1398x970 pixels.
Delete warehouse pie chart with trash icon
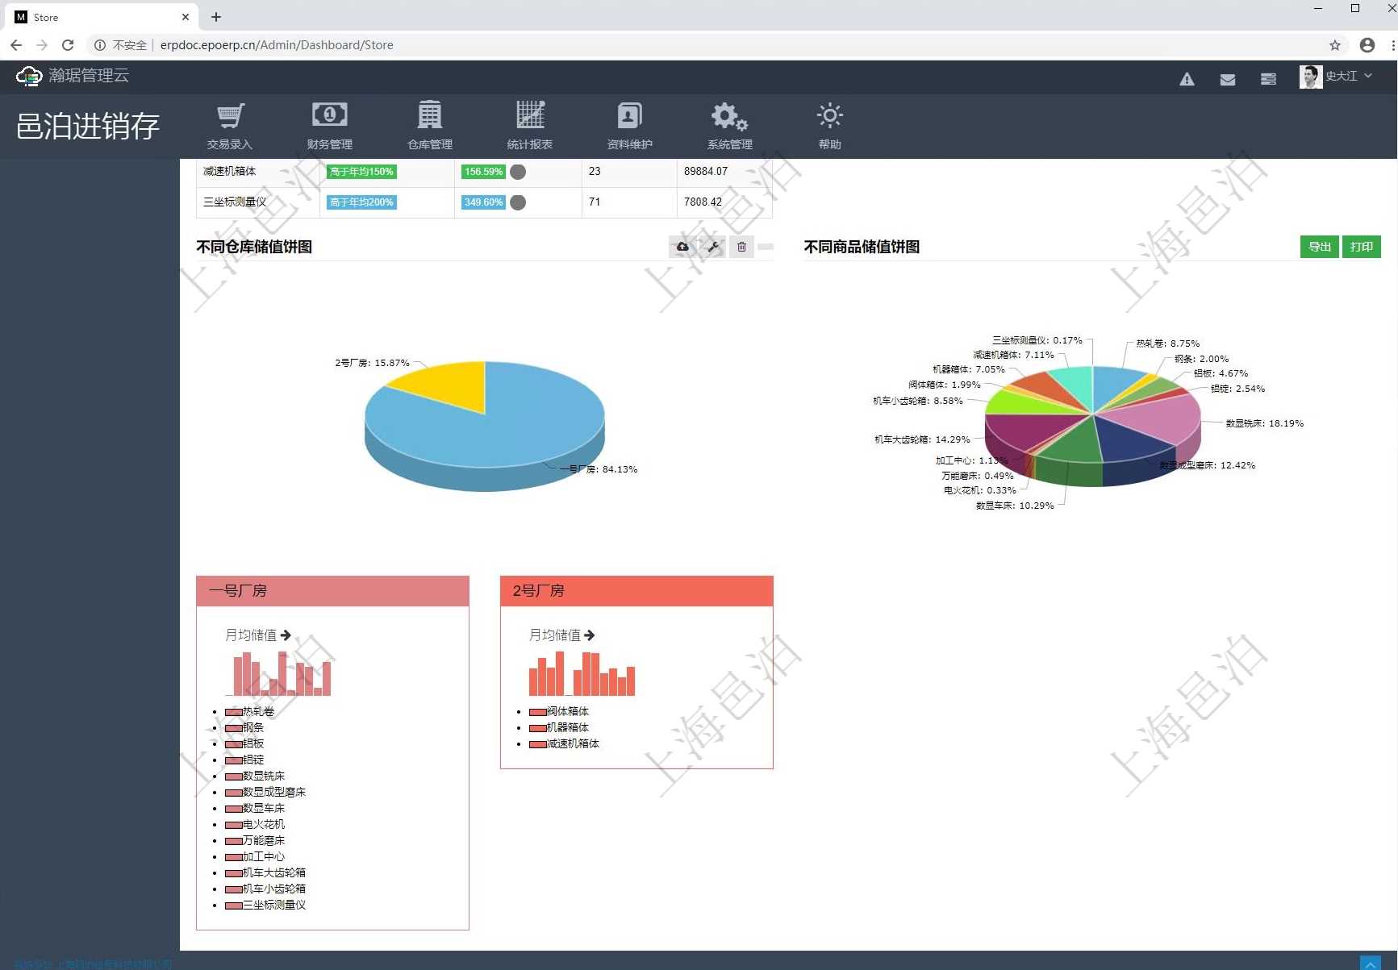pyautogui.click(x=741, y=247)
